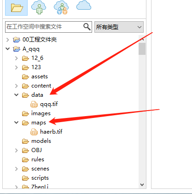Viewport: 192px width, 194px height.
Task: Collapse the A_qqq project
Action: tap(7, 49)
